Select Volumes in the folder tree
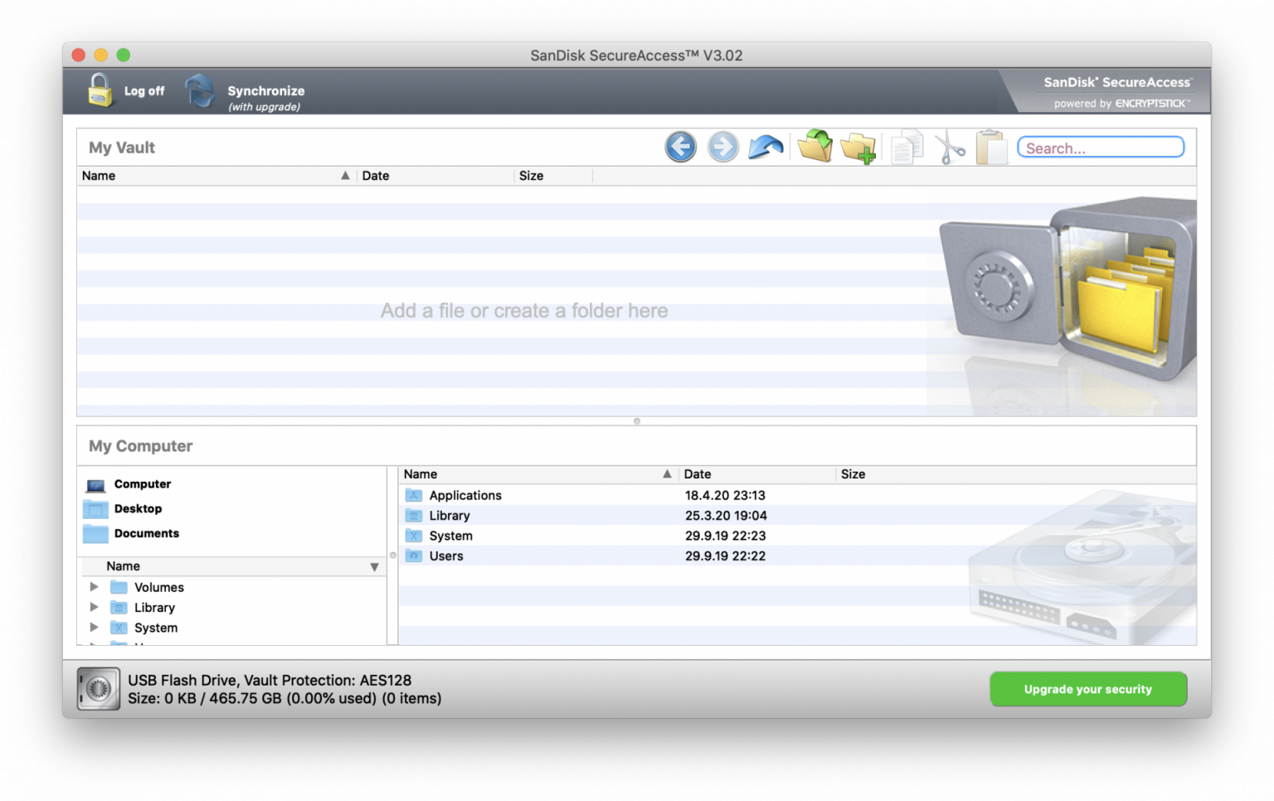The width and height of the screenshot is (1274, 801). (158, 587)
